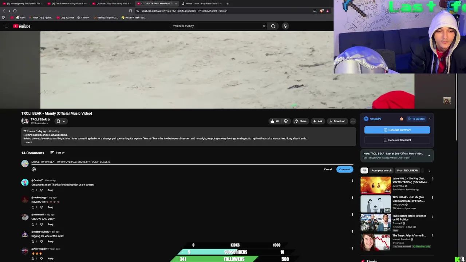Image resolution: width=466 pixels, height=262 pixels.
Task: Clear the search box with the X icon
Action: point(264,26)
